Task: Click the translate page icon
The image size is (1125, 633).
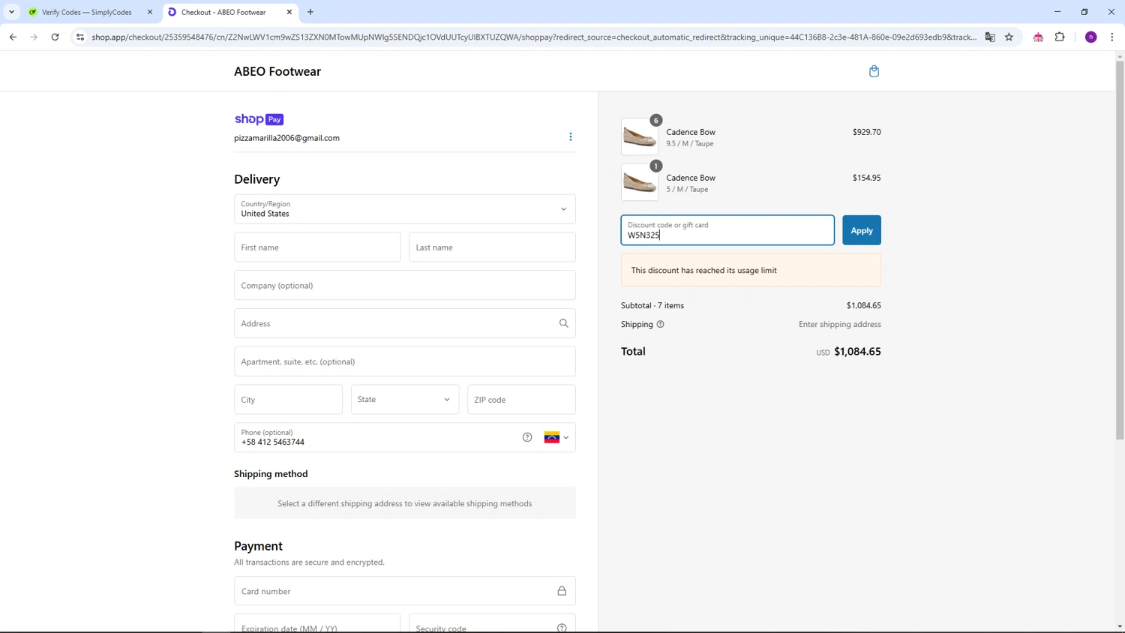Action: (990, 37)
